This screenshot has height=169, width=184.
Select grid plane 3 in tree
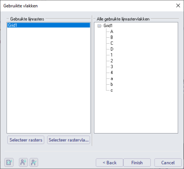tap(112, 67)
